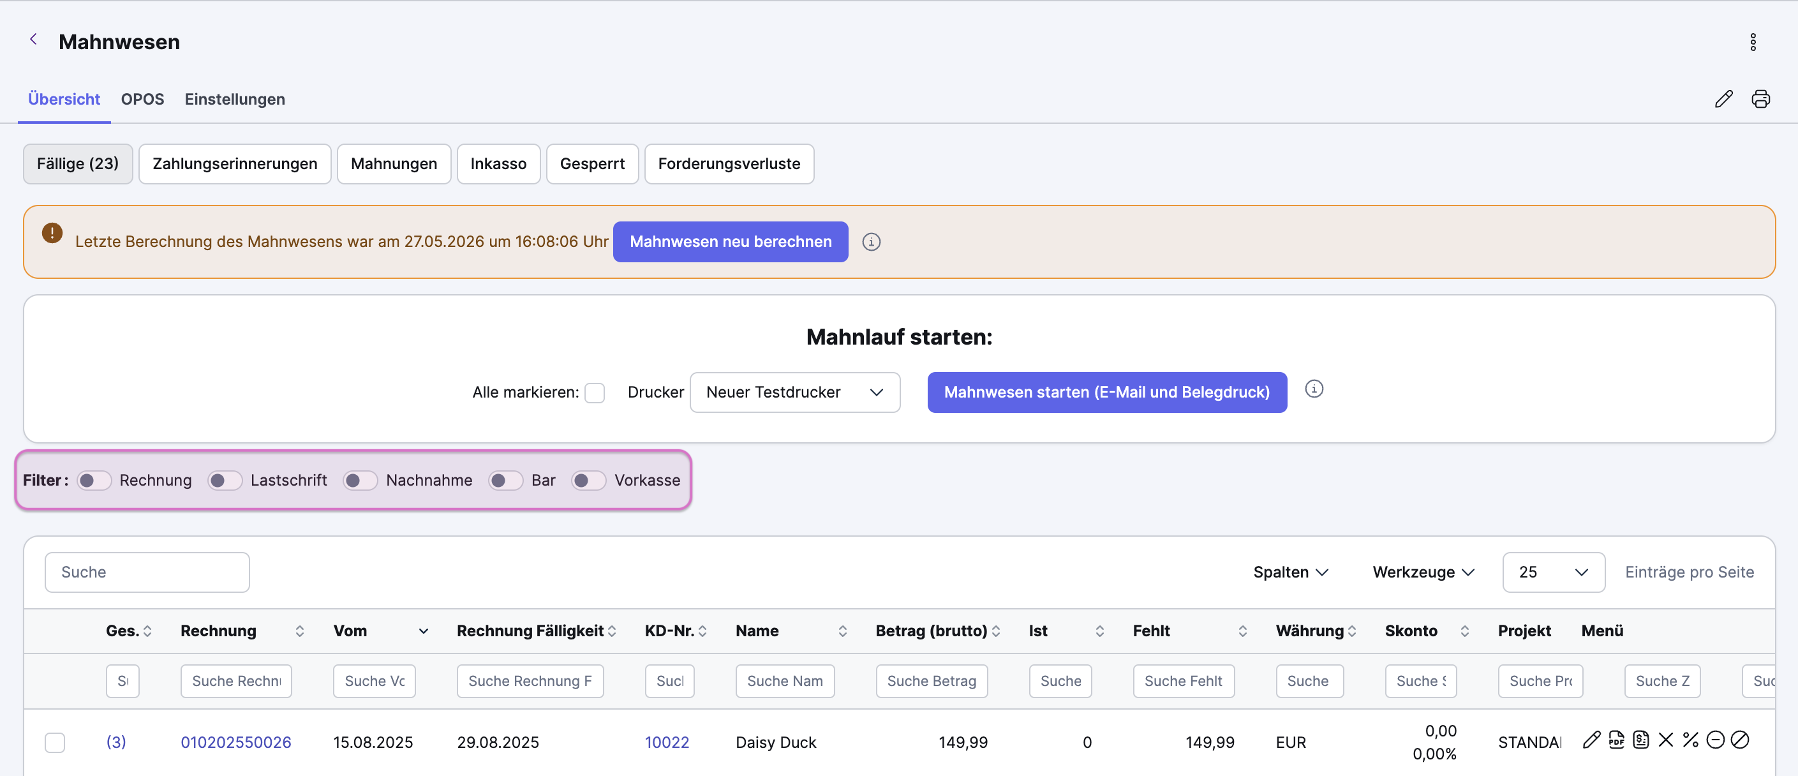Click the printer icon in the tab bar
Image resolution: width=1798 pixels, height=776 pixels.
tap(1760, 99)
